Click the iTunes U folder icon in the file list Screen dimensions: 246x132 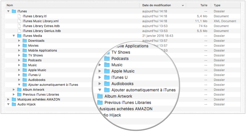25,75
